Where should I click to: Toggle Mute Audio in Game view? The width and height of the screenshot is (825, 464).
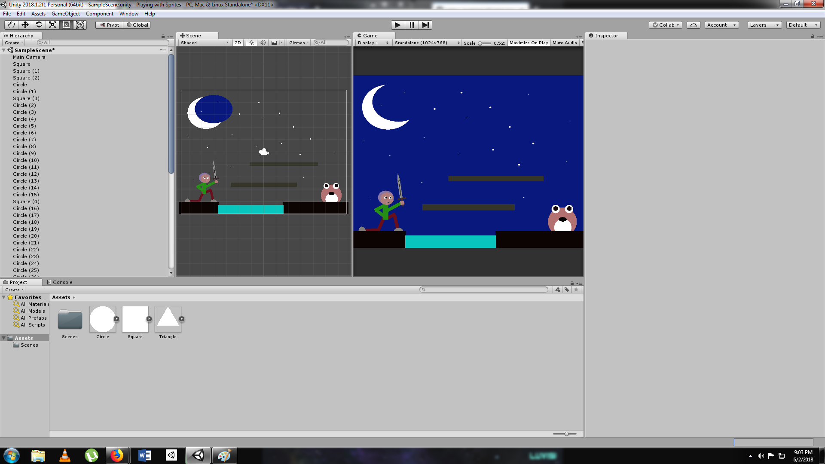point(565,43)
